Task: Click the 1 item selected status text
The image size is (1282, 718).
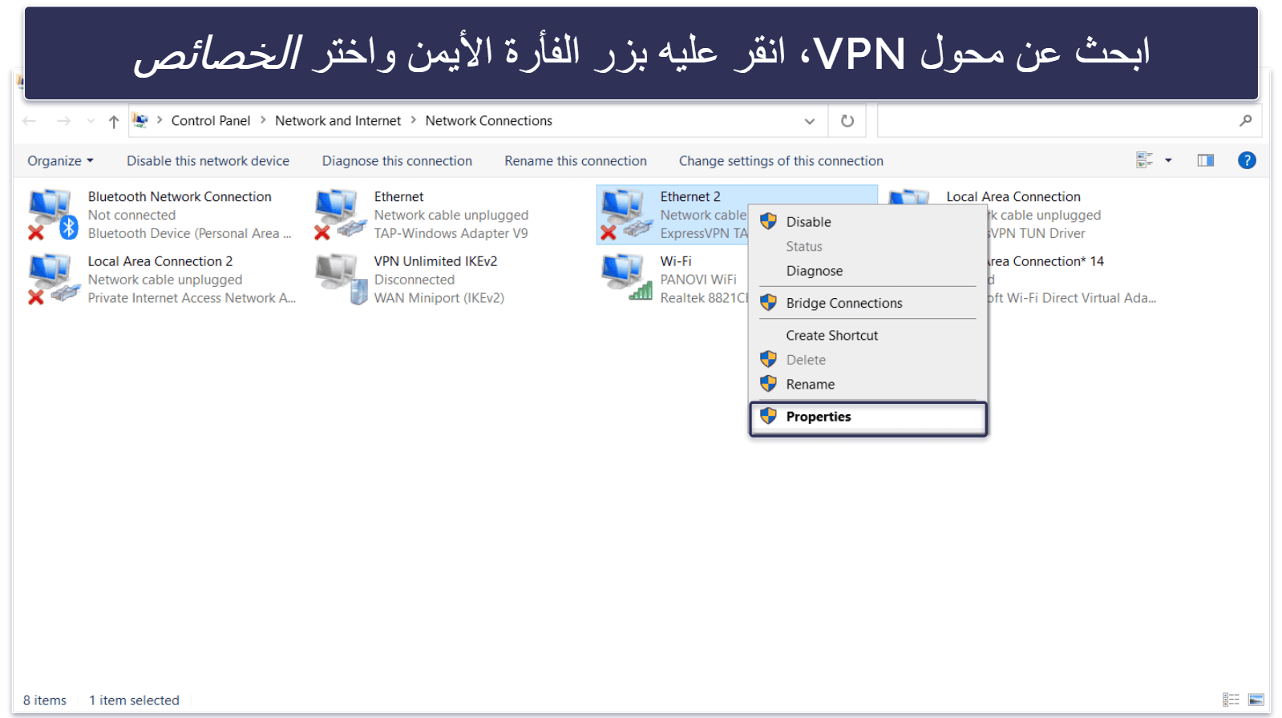Action: [134, 700]
